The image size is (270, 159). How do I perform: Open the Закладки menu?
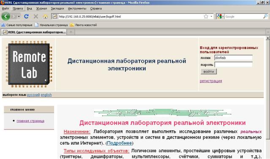pos(57,8)
